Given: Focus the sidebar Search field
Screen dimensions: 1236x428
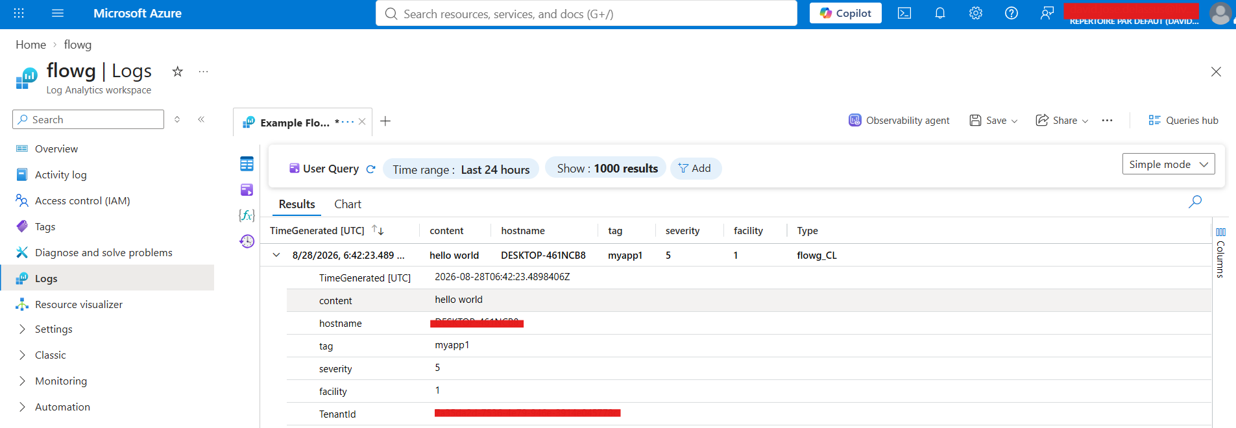Looking at the screenshot, I should (x=88, y=119).
